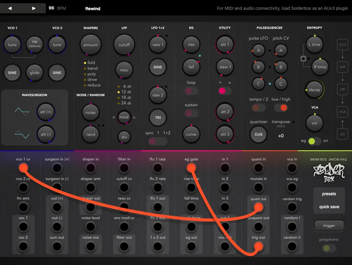The width and height of the screenshot is (352, 265).
Task: Change LFO 1 SINE waveform selector
Action: tap(157, 67)
